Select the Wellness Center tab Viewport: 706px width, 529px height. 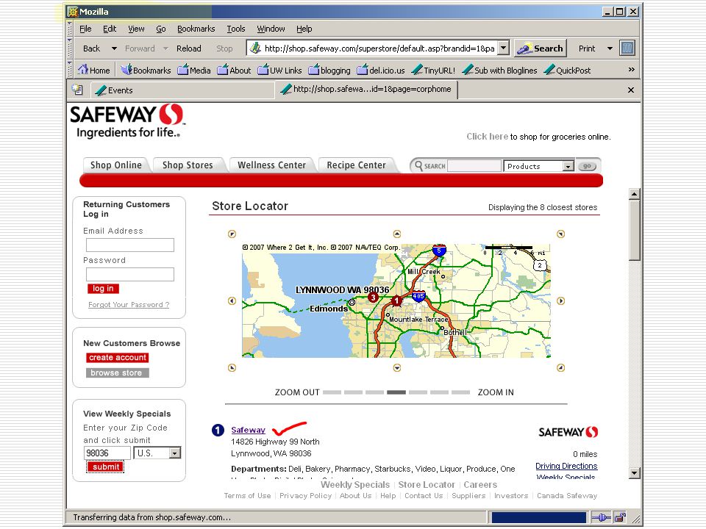(271, 165)
